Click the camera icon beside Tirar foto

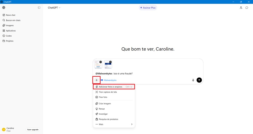(97, 97)
